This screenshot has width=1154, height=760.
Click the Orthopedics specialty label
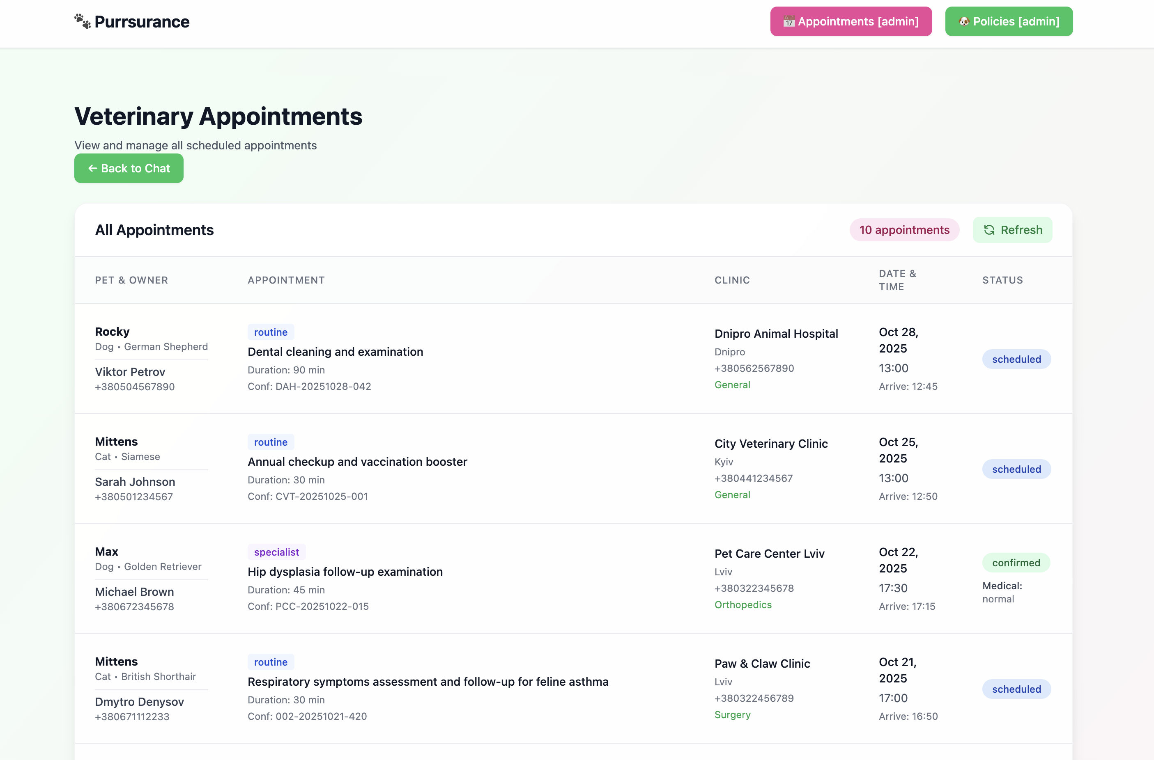click(x=743, y=604)
